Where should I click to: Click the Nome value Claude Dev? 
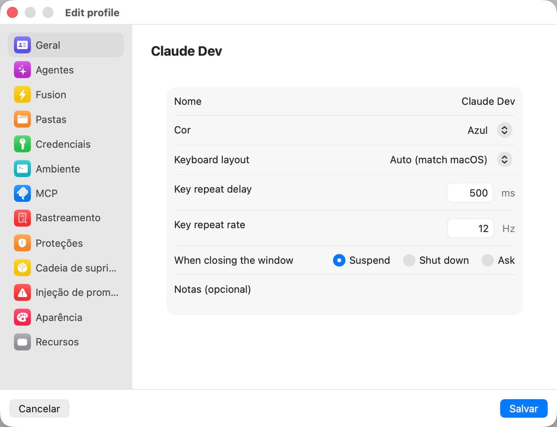[x=488, y=101]
